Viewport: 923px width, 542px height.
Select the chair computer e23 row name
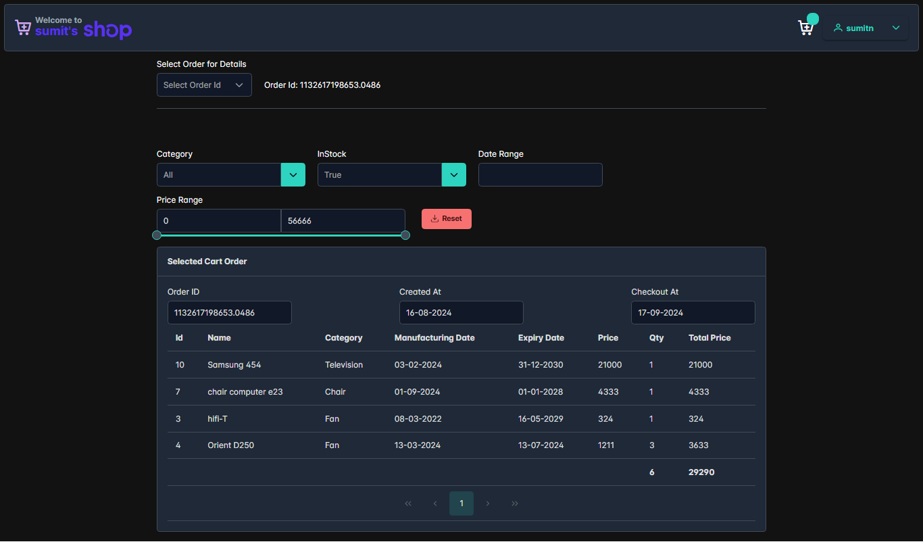coord(245,392)
